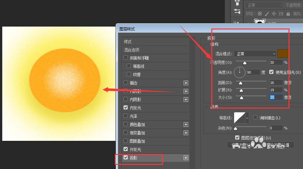Open the 光泽 settings by its label
This screenshot has width=303, height=169.
pyautogui.click(x=133, y=116)
